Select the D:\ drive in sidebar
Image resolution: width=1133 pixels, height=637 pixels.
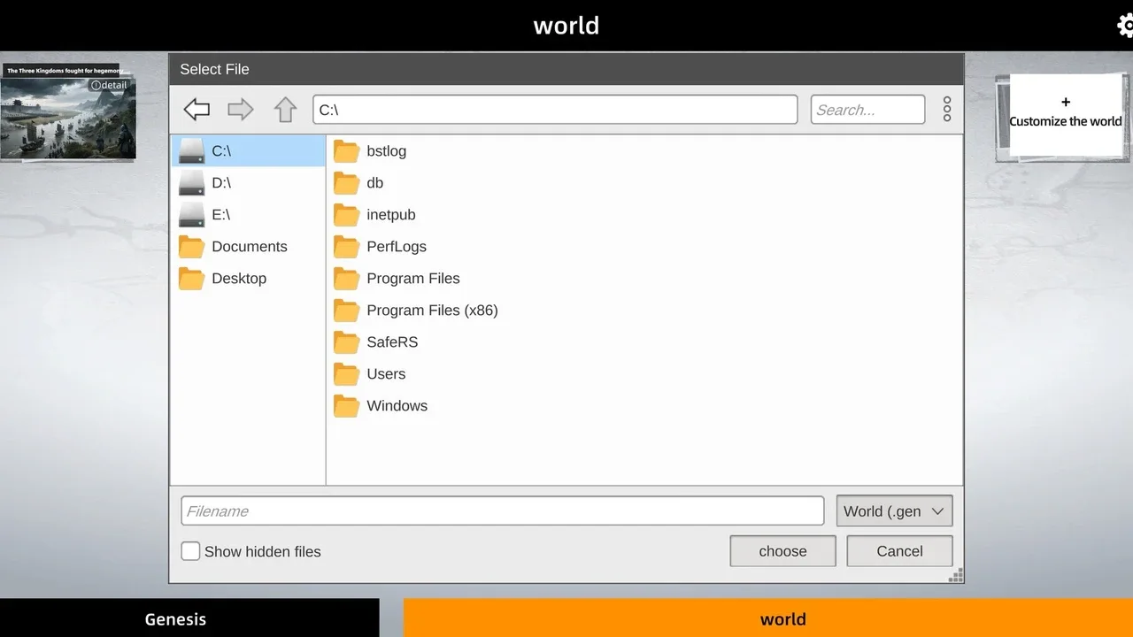[221, 183]
